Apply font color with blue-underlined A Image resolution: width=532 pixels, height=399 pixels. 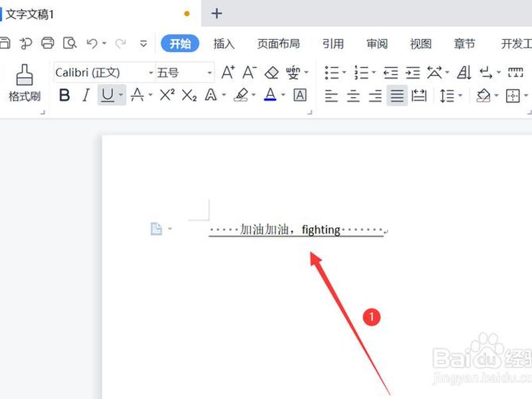click(270, 94)
